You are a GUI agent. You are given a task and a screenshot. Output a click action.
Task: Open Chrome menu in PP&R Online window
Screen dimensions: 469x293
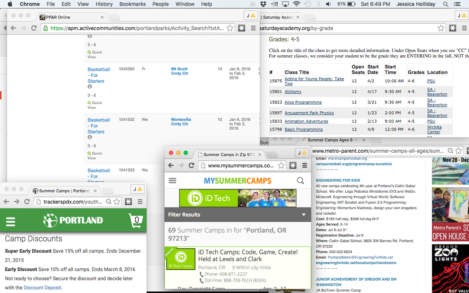(x=253, y=28)
